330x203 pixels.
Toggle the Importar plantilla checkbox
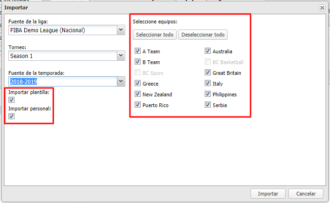[12, 100]
